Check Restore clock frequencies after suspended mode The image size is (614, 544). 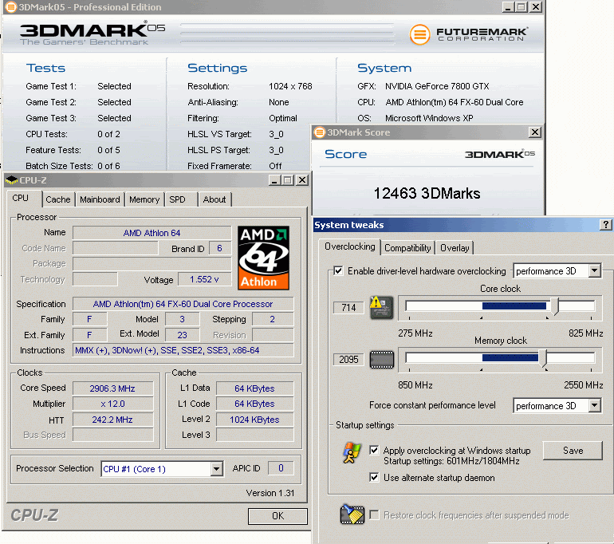tap(374, 514)
